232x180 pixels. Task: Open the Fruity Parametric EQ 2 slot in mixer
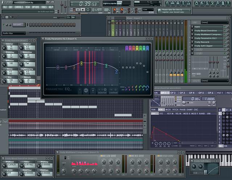(208, 38)
